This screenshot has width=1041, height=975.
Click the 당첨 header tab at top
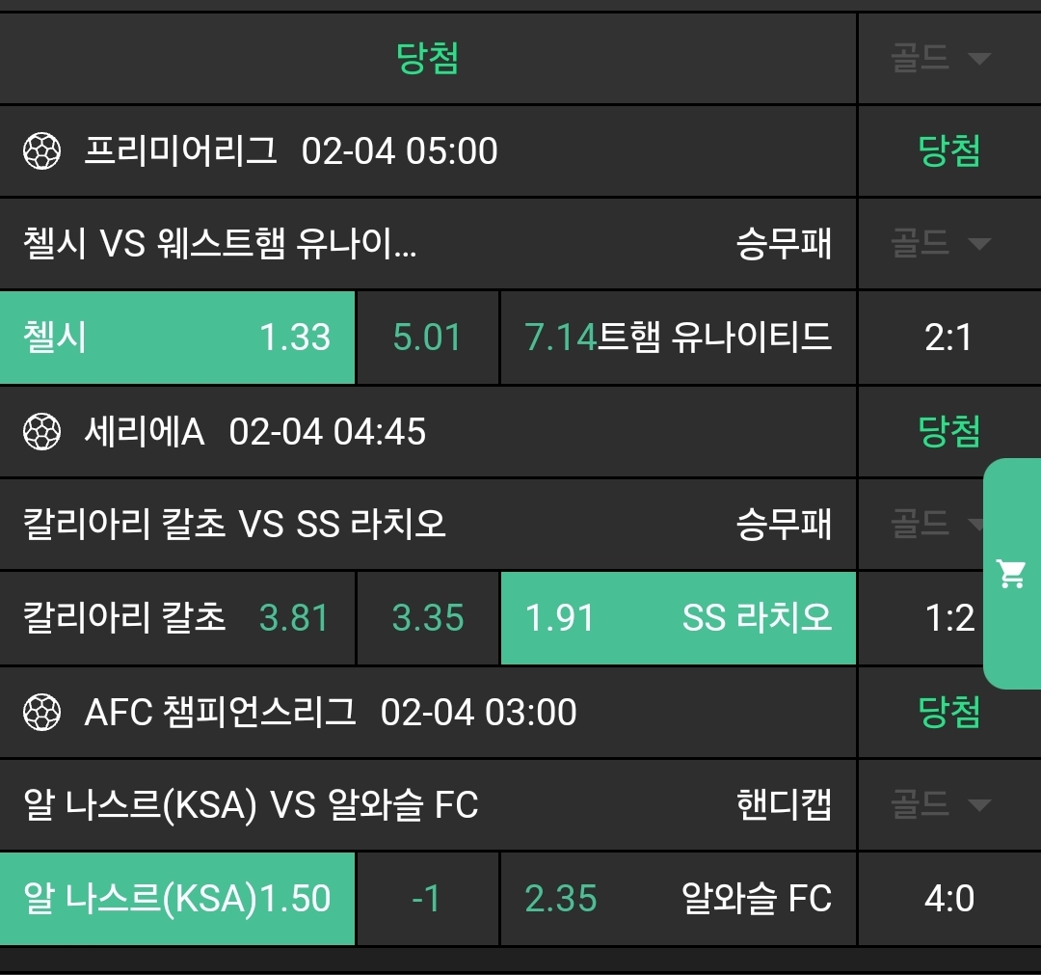(427, 59)
